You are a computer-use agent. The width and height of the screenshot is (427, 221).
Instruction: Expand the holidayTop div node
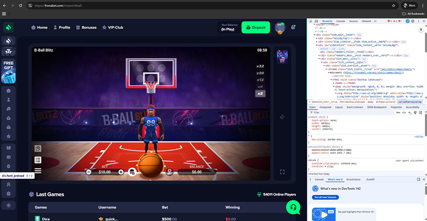point(317,38)
